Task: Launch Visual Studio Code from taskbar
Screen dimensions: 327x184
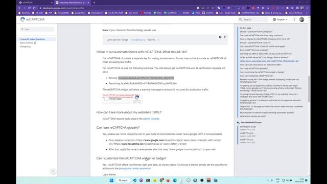Action: click(134, 180)
